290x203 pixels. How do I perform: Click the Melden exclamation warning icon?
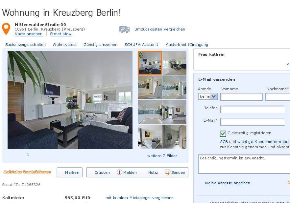point(119,172)
